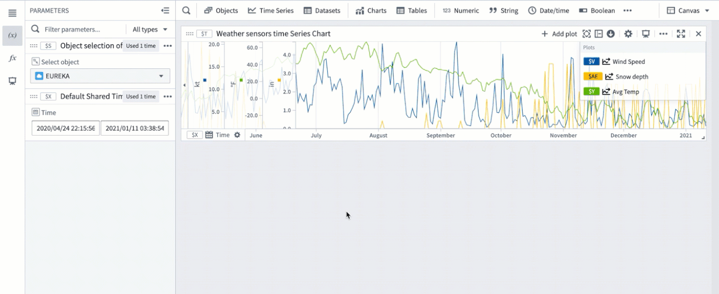The height and width of the screenshot is (294, 719).
Task: Grab the Default Shared Time drag handle
Action: (34, 97)
